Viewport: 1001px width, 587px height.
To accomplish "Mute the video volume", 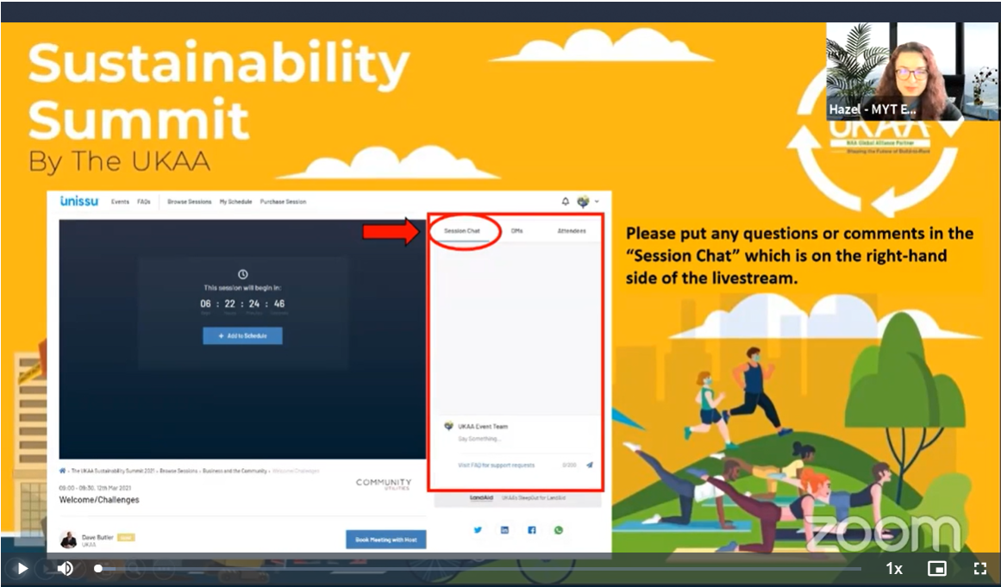I will coord(65,569).
